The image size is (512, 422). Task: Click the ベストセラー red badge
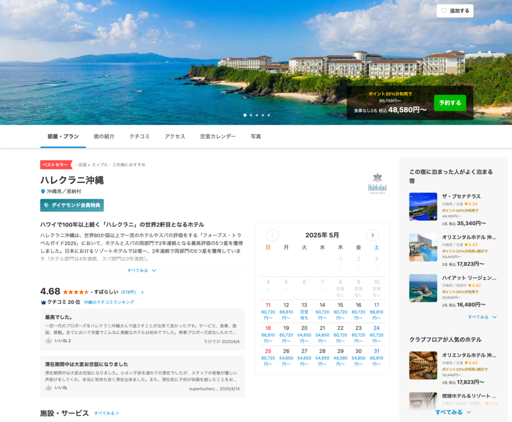tap(56, 165)
